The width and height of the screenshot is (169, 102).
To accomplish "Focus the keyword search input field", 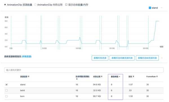I will coord(84,70).
